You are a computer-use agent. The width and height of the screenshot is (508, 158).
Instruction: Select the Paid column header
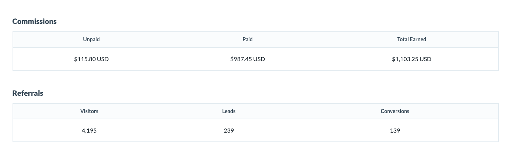(x=248, y=39)
